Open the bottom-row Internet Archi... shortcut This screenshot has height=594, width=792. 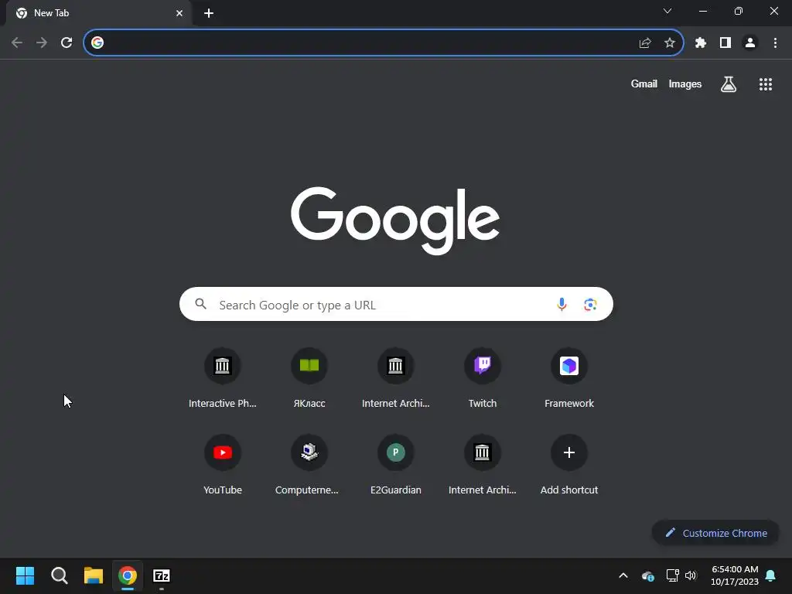[x=483, y=463]
